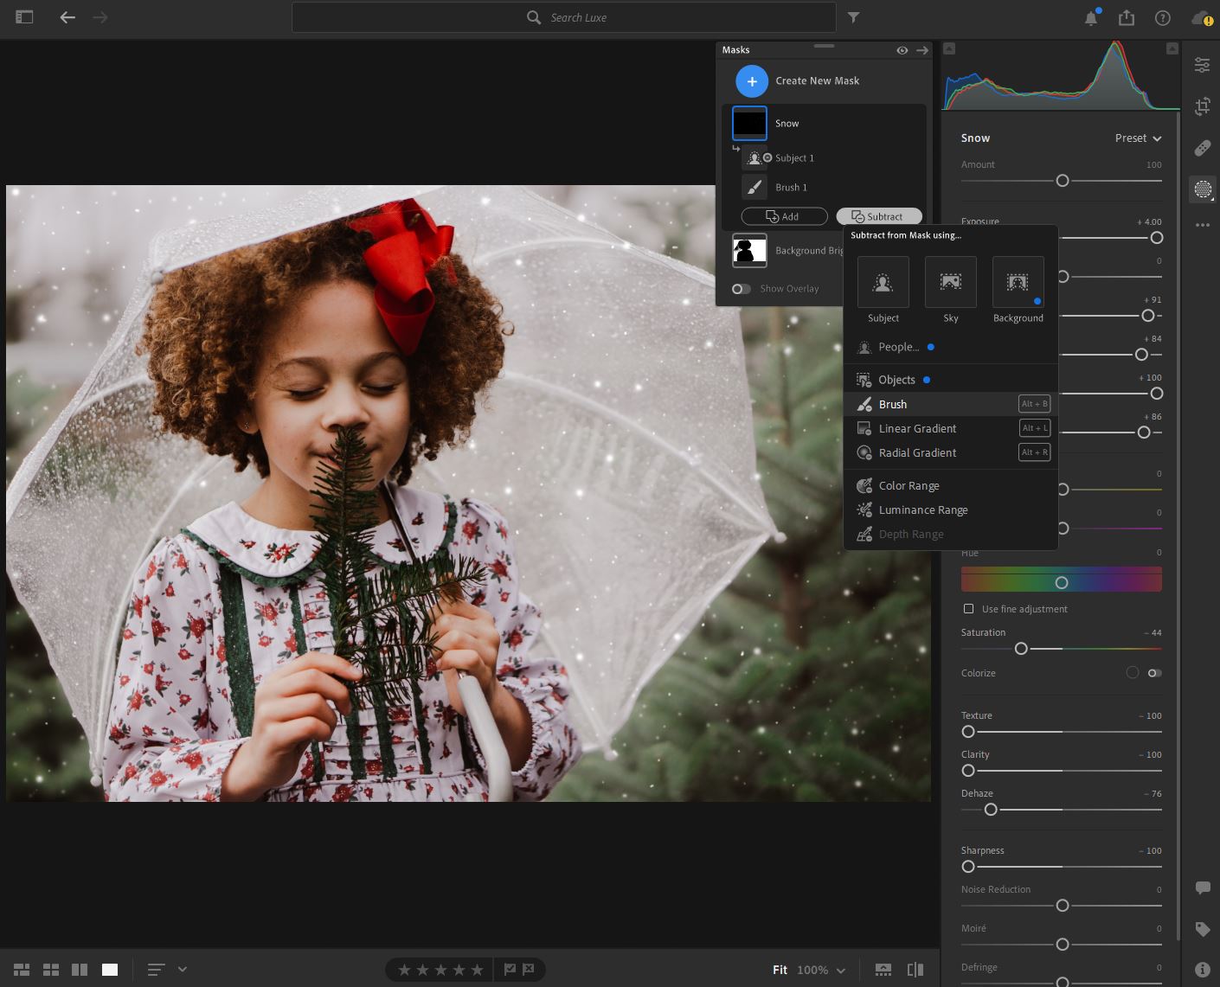Open the comments speech bubble icon
Screen dimensions: 1220x987
1202,888
